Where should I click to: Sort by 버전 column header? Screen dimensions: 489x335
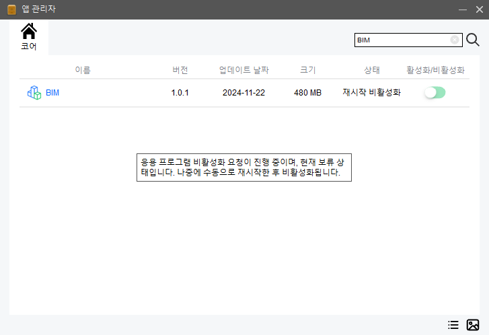pos(180,70)
